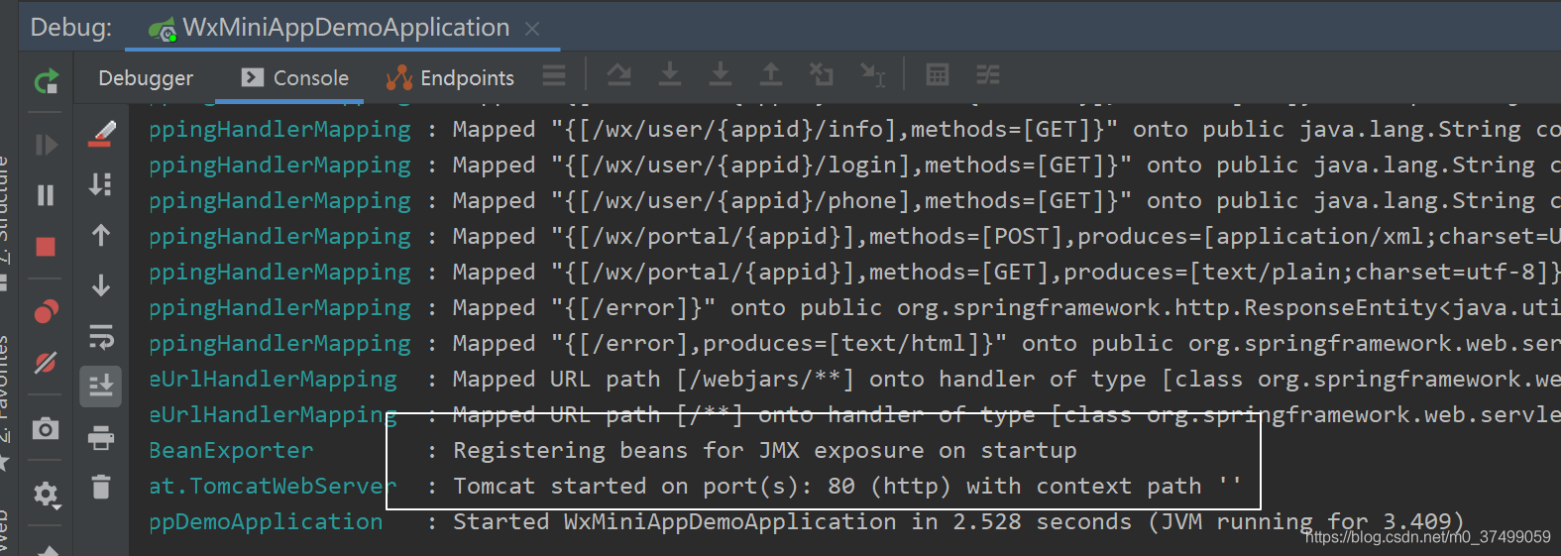Viewport: 1561px width, 556px height.
Task: Toggle Mute Breakpoints icon
Action: 46,363
